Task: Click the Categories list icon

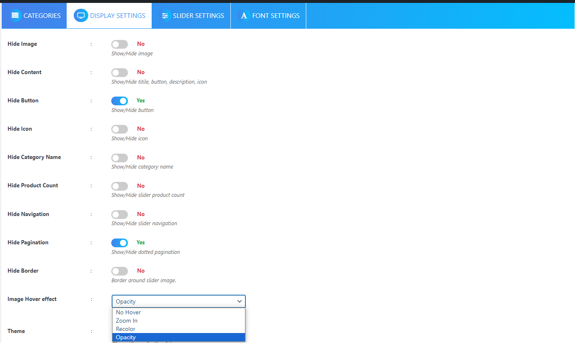Action: click(x=15, y=15)
